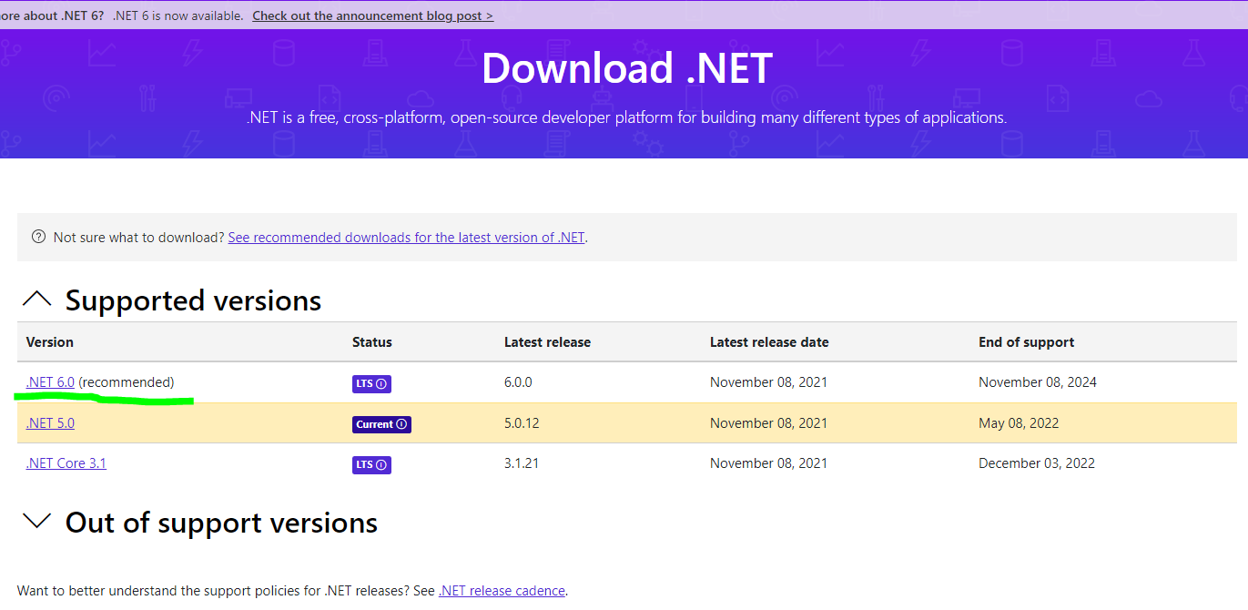Click the Latest release date column header
1248x610 pixels.
pos(769,342)
